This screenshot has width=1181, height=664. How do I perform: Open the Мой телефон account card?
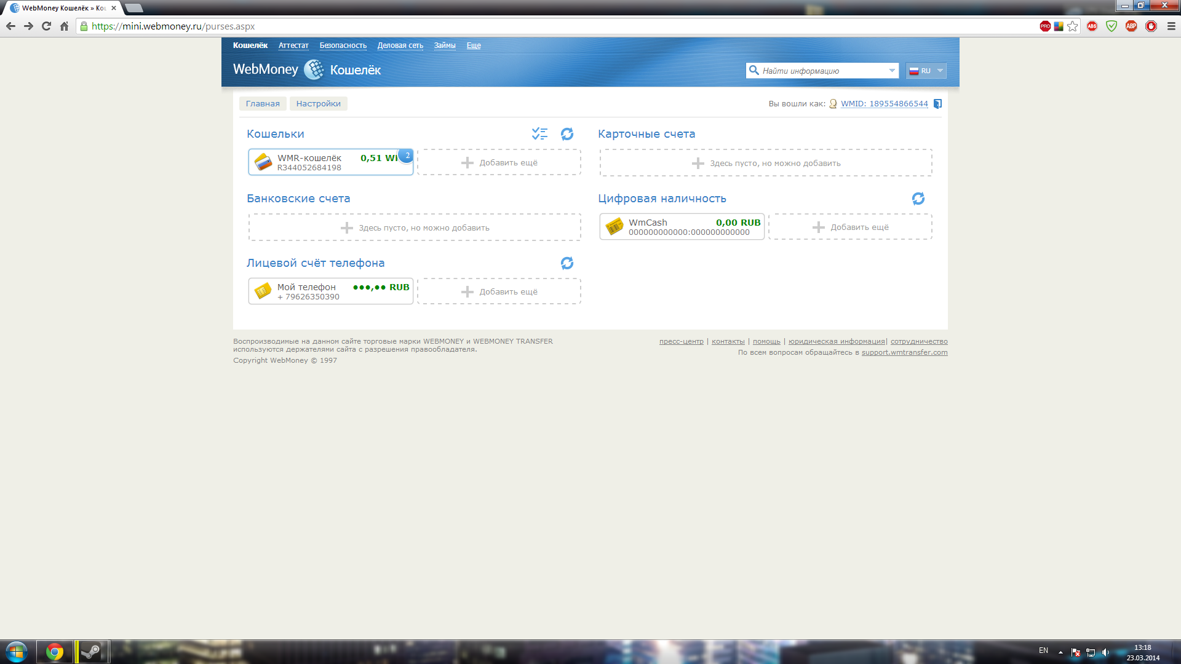(x=331, y=291)
